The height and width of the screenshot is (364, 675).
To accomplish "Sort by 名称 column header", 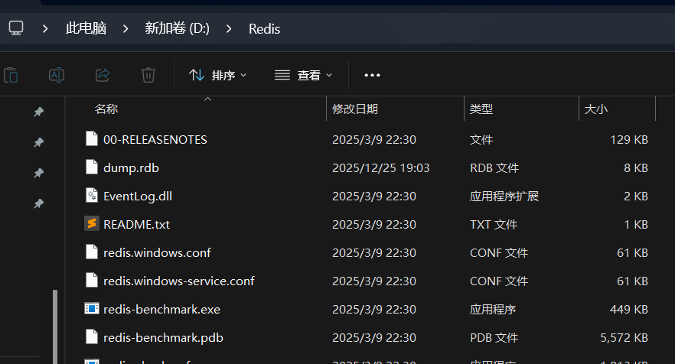I will (106, 109).
